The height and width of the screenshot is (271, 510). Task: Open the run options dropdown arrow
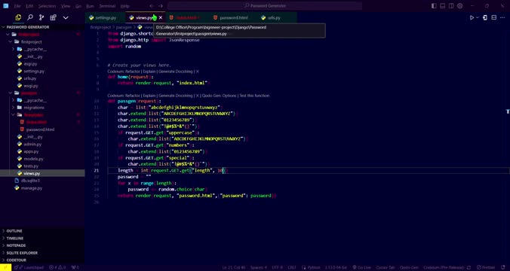click(x=478, y=18)
